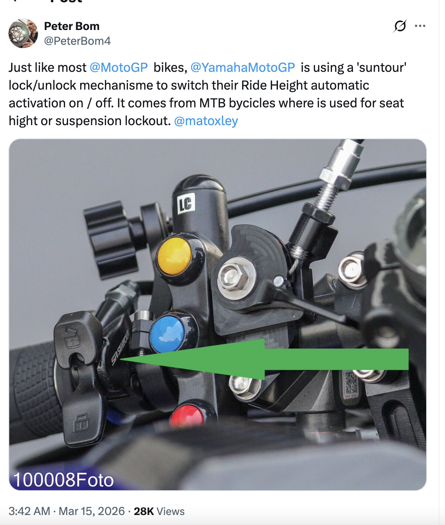Open the Grok slashed-circle icon
The height and width of the screenshot is (525, 445).
coord(400,26)
